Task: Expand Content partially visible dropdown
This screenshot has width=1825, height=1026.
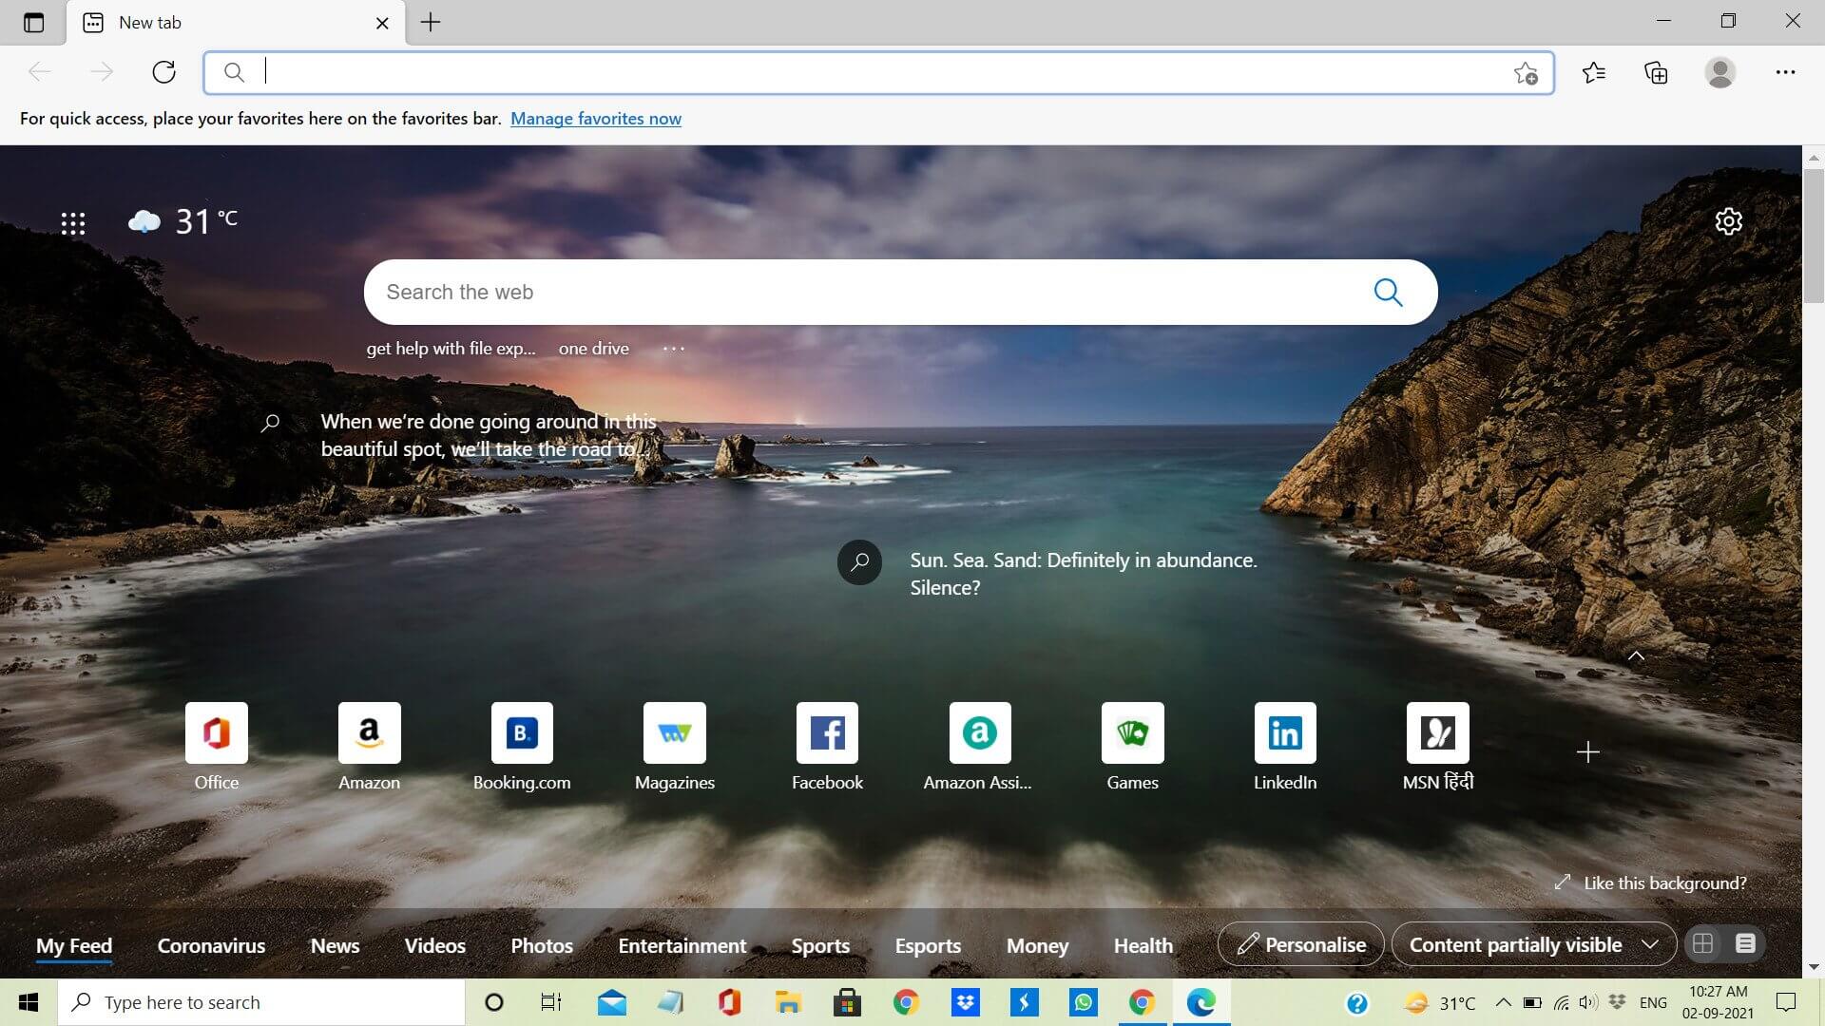Action: (x=1651, y=943)
